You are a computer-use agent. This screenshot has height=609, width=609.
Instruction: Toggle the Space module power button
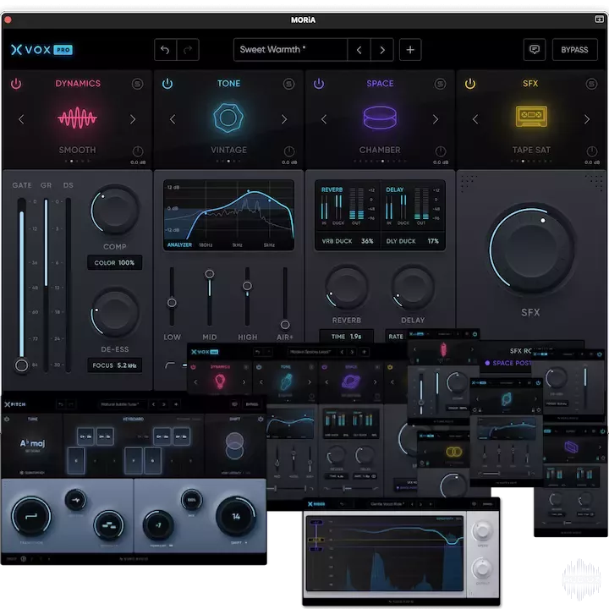pyautogui.click(x=319, y=84)
